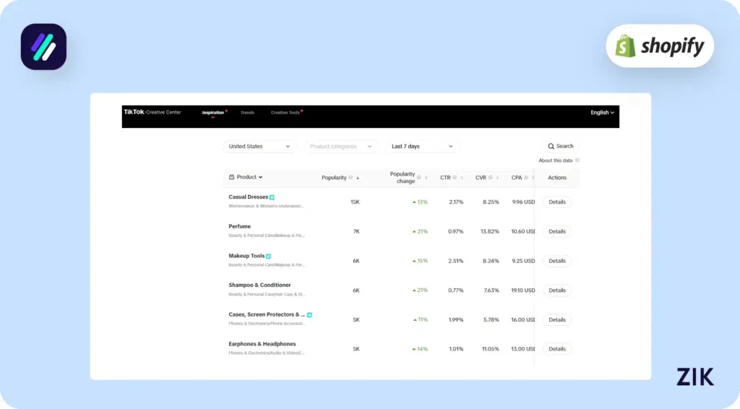Open the English language selector
Screen dimensions: 740x409
point(602,113)
